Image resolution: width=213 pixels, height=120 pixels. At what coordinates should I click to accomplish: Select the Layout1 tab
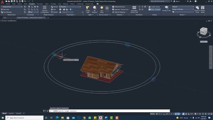point(11,113)
